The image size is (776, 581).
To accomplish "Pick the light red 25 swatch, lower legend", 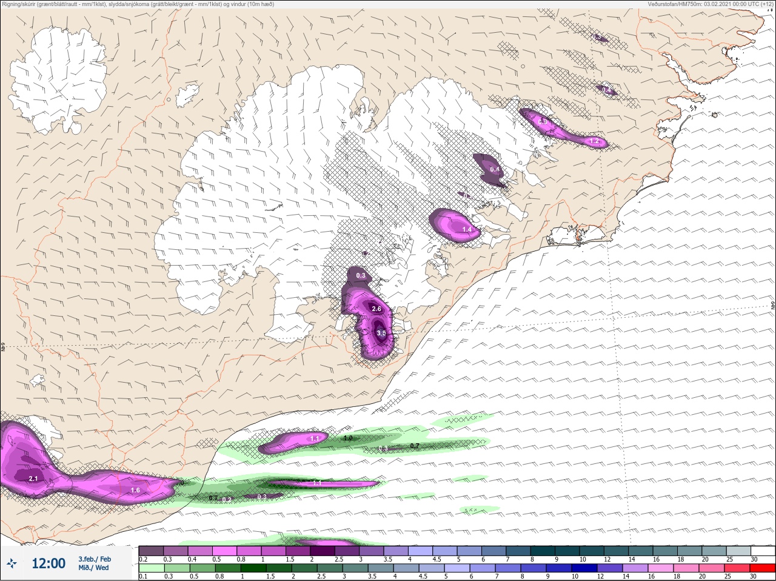I will click(x=738, y=568).
